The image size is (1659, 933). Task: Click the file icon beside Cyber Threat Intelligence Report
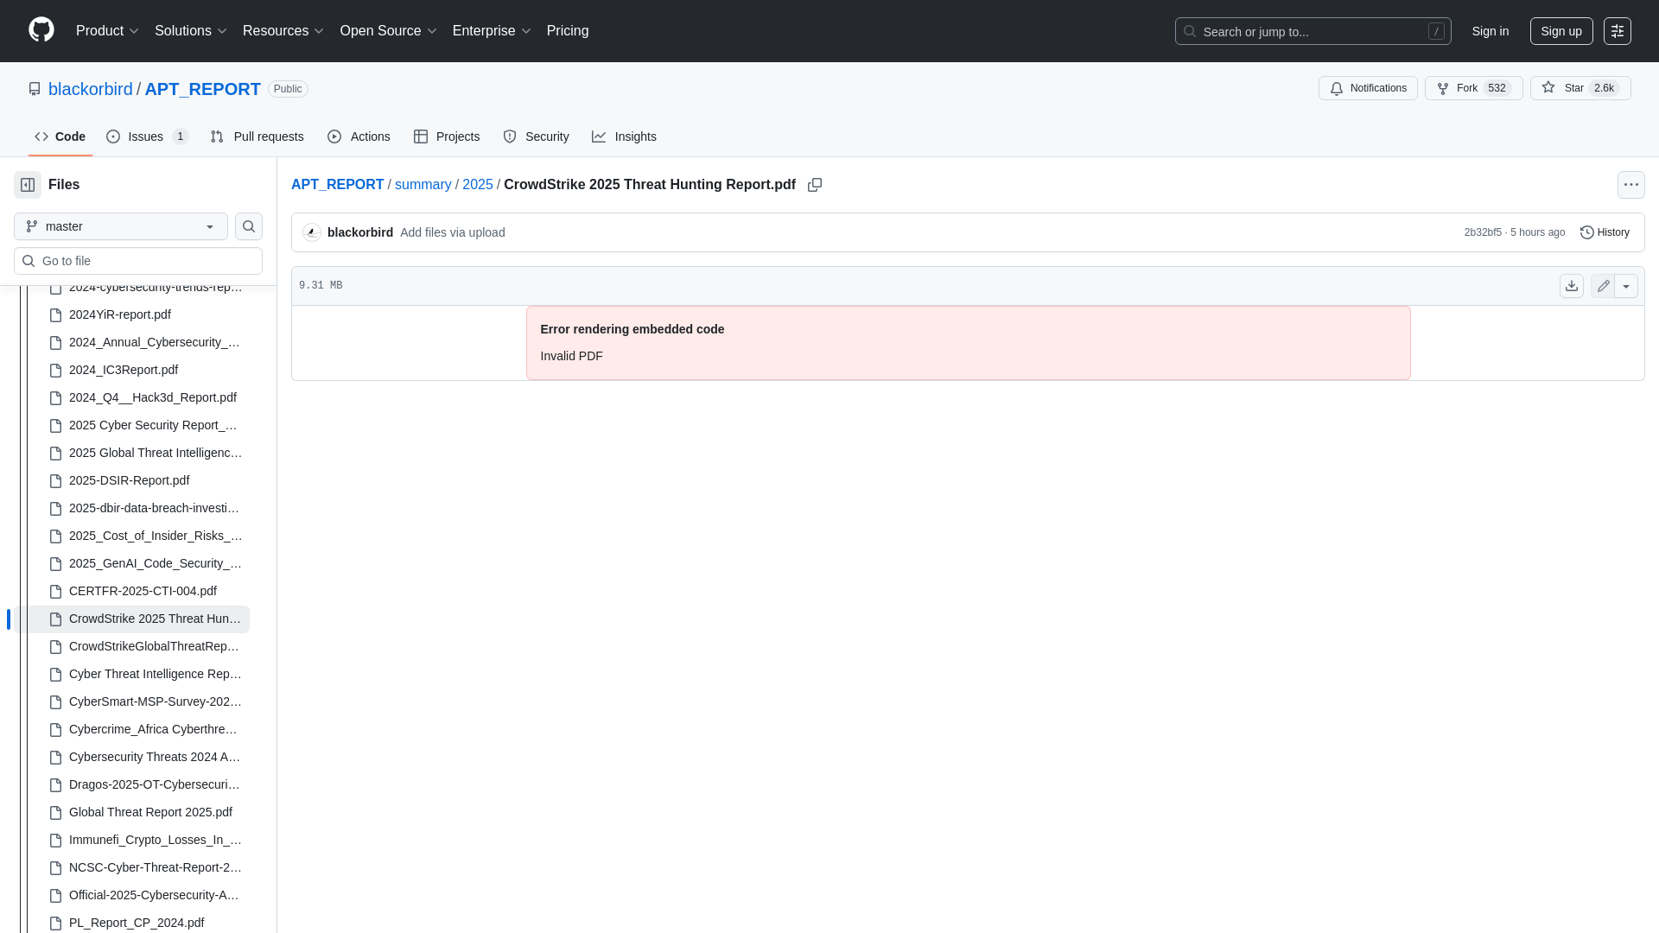coord(56,675)
